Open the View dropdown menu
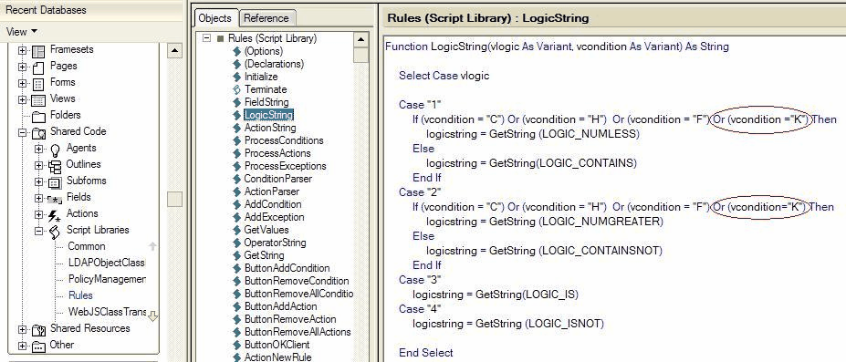 22,32
